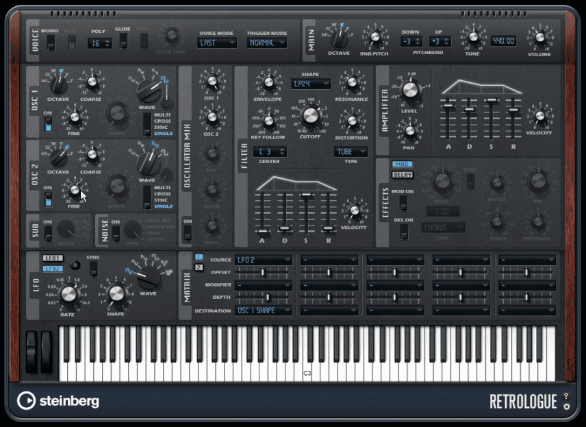586x427 pixels.
Task: Toggle the LFO Sync switch
Action: point(93,269)
